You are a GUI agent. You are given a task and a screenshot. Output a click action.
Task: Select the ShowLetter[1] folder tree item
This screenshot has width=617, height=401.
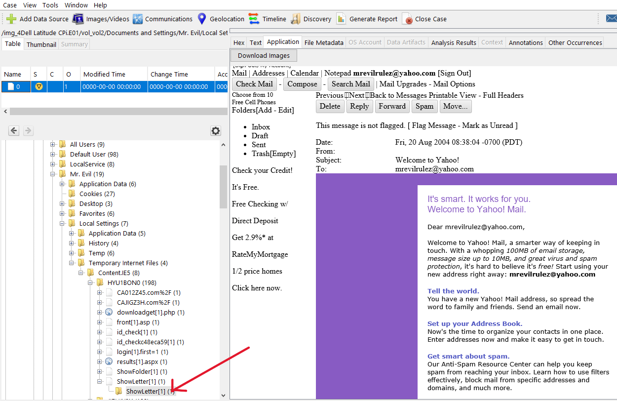pos(145,391)
